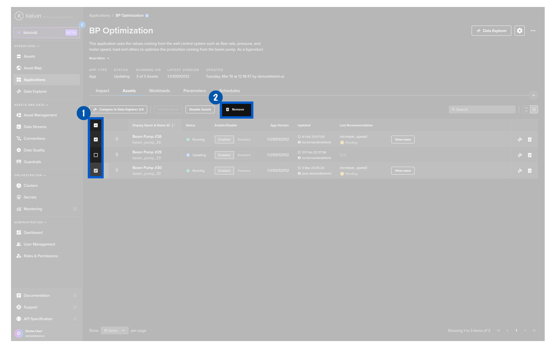This screenshot has height=348, width=556.
Task: Go to next page arrow in pagination
Action: point(525,331)
